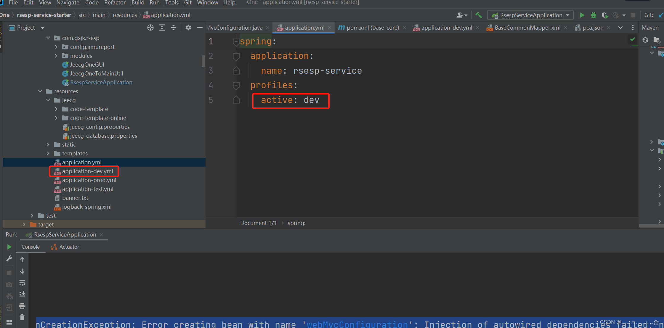Screen dimensions: 664x328
Task: Close the RsespServiceApplication run tab
Action: click(101, 234)
